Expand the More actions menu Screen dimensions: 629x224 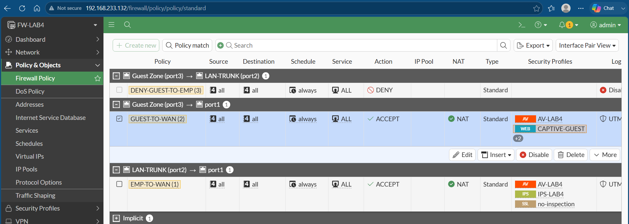click(605, 155)
